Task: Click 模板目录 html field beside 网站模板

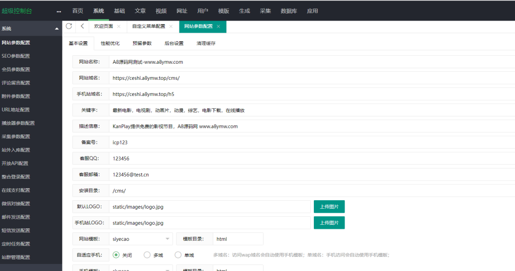Action: click(238, 239)
